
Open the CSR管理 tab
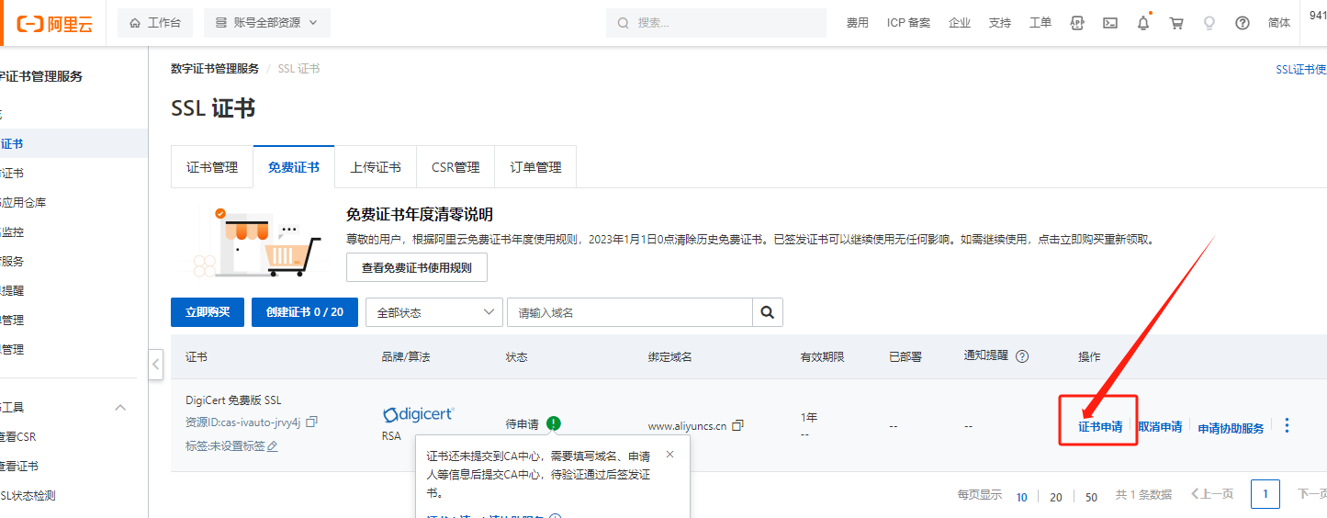[x=455, y=167]
